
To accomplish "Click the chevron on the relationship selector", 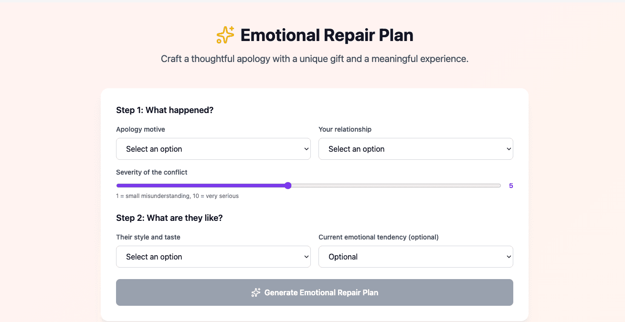I will (x=509, y=148).
